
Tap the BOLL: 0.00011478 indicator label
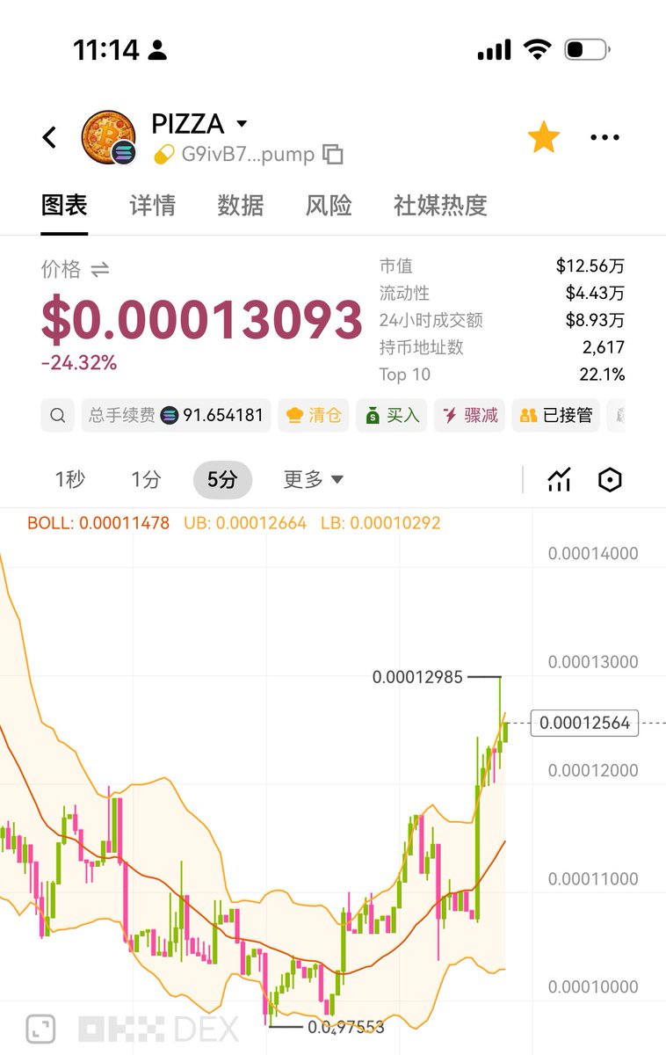click(98, 523)
